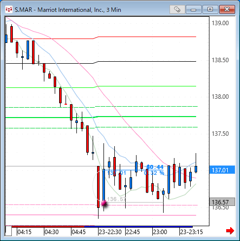Click the 138.50 price scale label

[220, 60]
